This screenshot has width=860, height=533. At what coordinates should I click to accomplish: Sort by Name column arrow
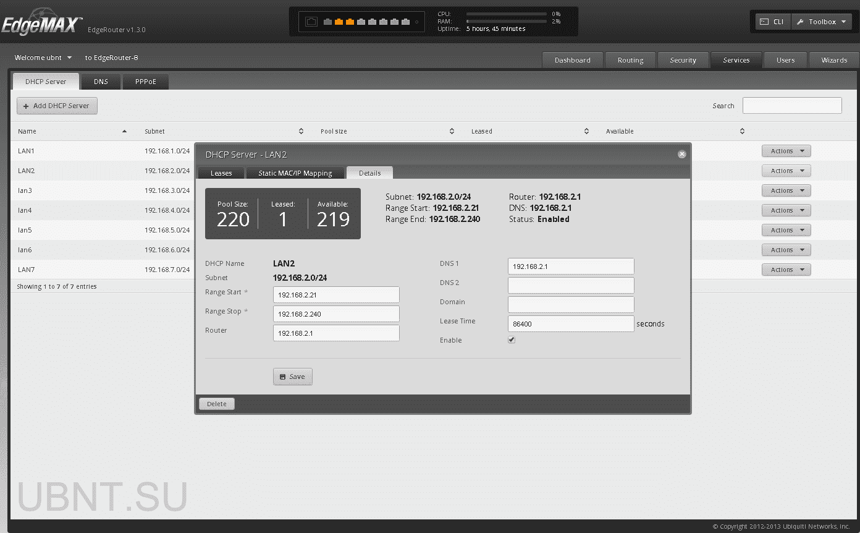(x=124, y=131)
